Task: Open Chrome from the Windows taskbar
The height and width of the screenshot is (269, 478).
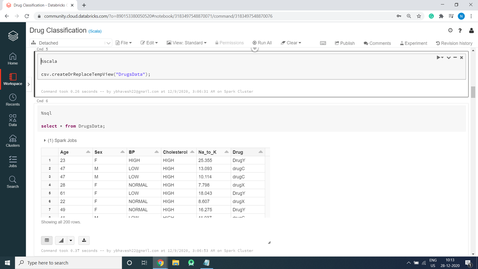Action: (160, 263)
